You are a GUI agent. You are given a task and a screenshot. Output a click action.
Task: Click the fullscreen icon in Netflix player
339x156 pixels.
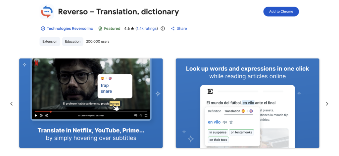pos(146,116)
